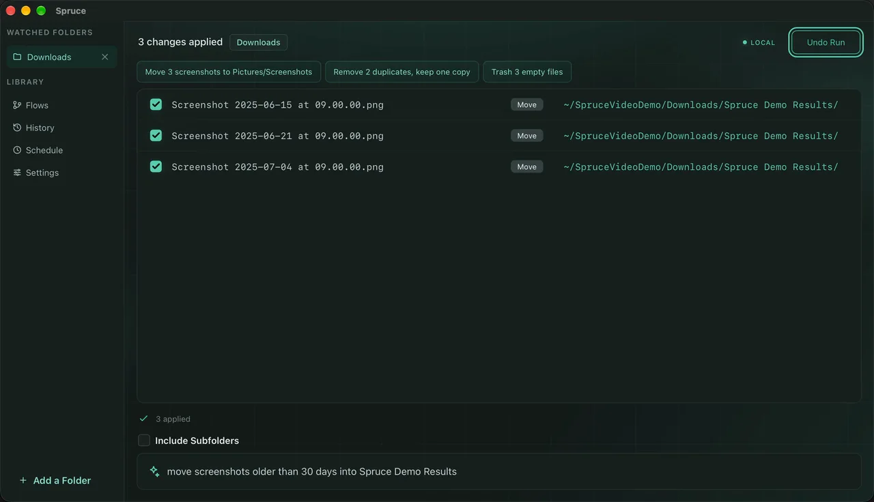874x502 pixels.
Task: Click destination path in Screenshot 2025-06-15 row
Action: 701,105
